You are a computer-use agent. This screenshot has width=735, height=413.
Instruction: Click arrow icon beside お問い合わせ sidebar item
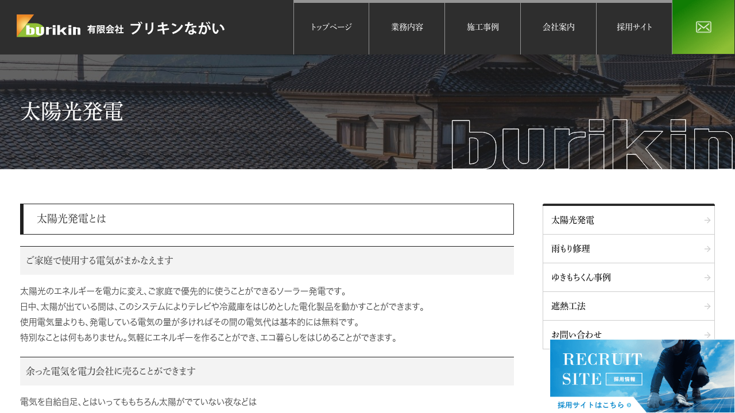[x=707, y=334]
